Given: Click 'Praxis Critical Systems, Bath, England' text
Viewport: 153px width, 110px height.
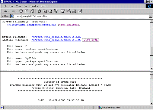Looking at the screenshot, I should tap(61, 88).
